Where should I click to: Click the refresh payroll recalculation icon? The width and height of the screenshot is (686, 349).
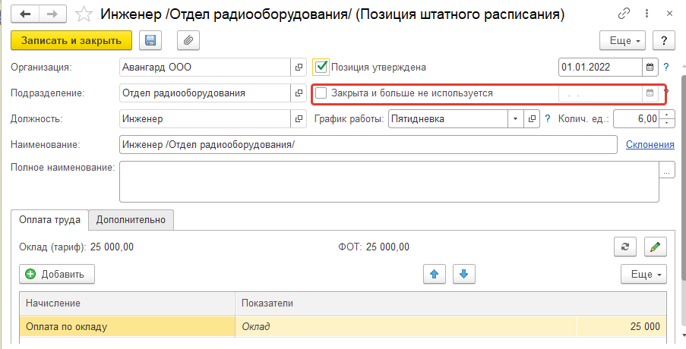624,247
